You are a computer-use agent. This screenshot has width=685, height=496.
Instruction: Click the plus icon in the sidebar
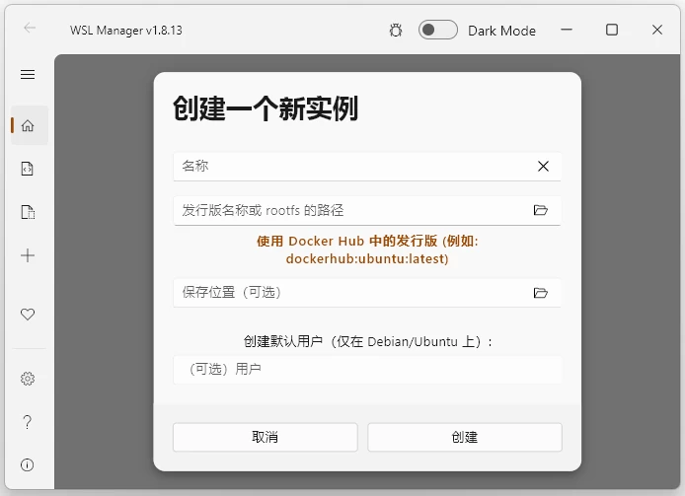pos(28,255)
